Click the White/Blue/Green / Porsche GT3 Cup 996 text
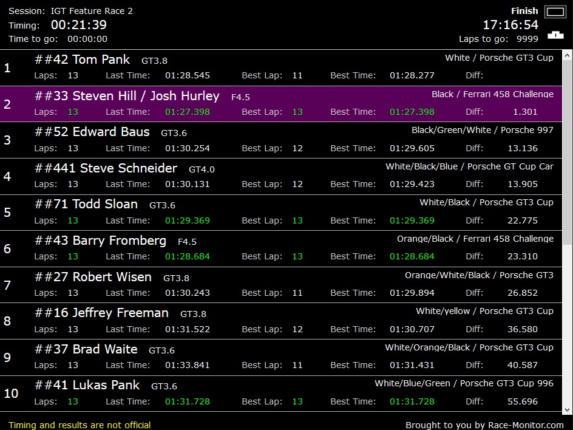Viewport: 573px width, 430px height. click(x=464, y=383)
